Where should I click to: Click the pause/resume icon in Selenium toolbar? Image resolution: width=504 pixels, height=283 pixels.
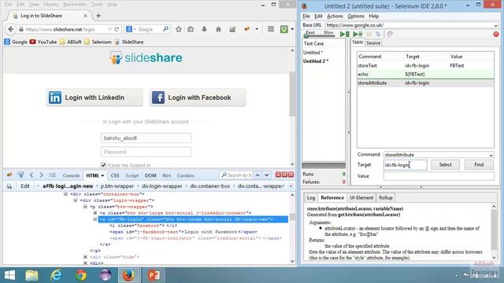[369, 34]
